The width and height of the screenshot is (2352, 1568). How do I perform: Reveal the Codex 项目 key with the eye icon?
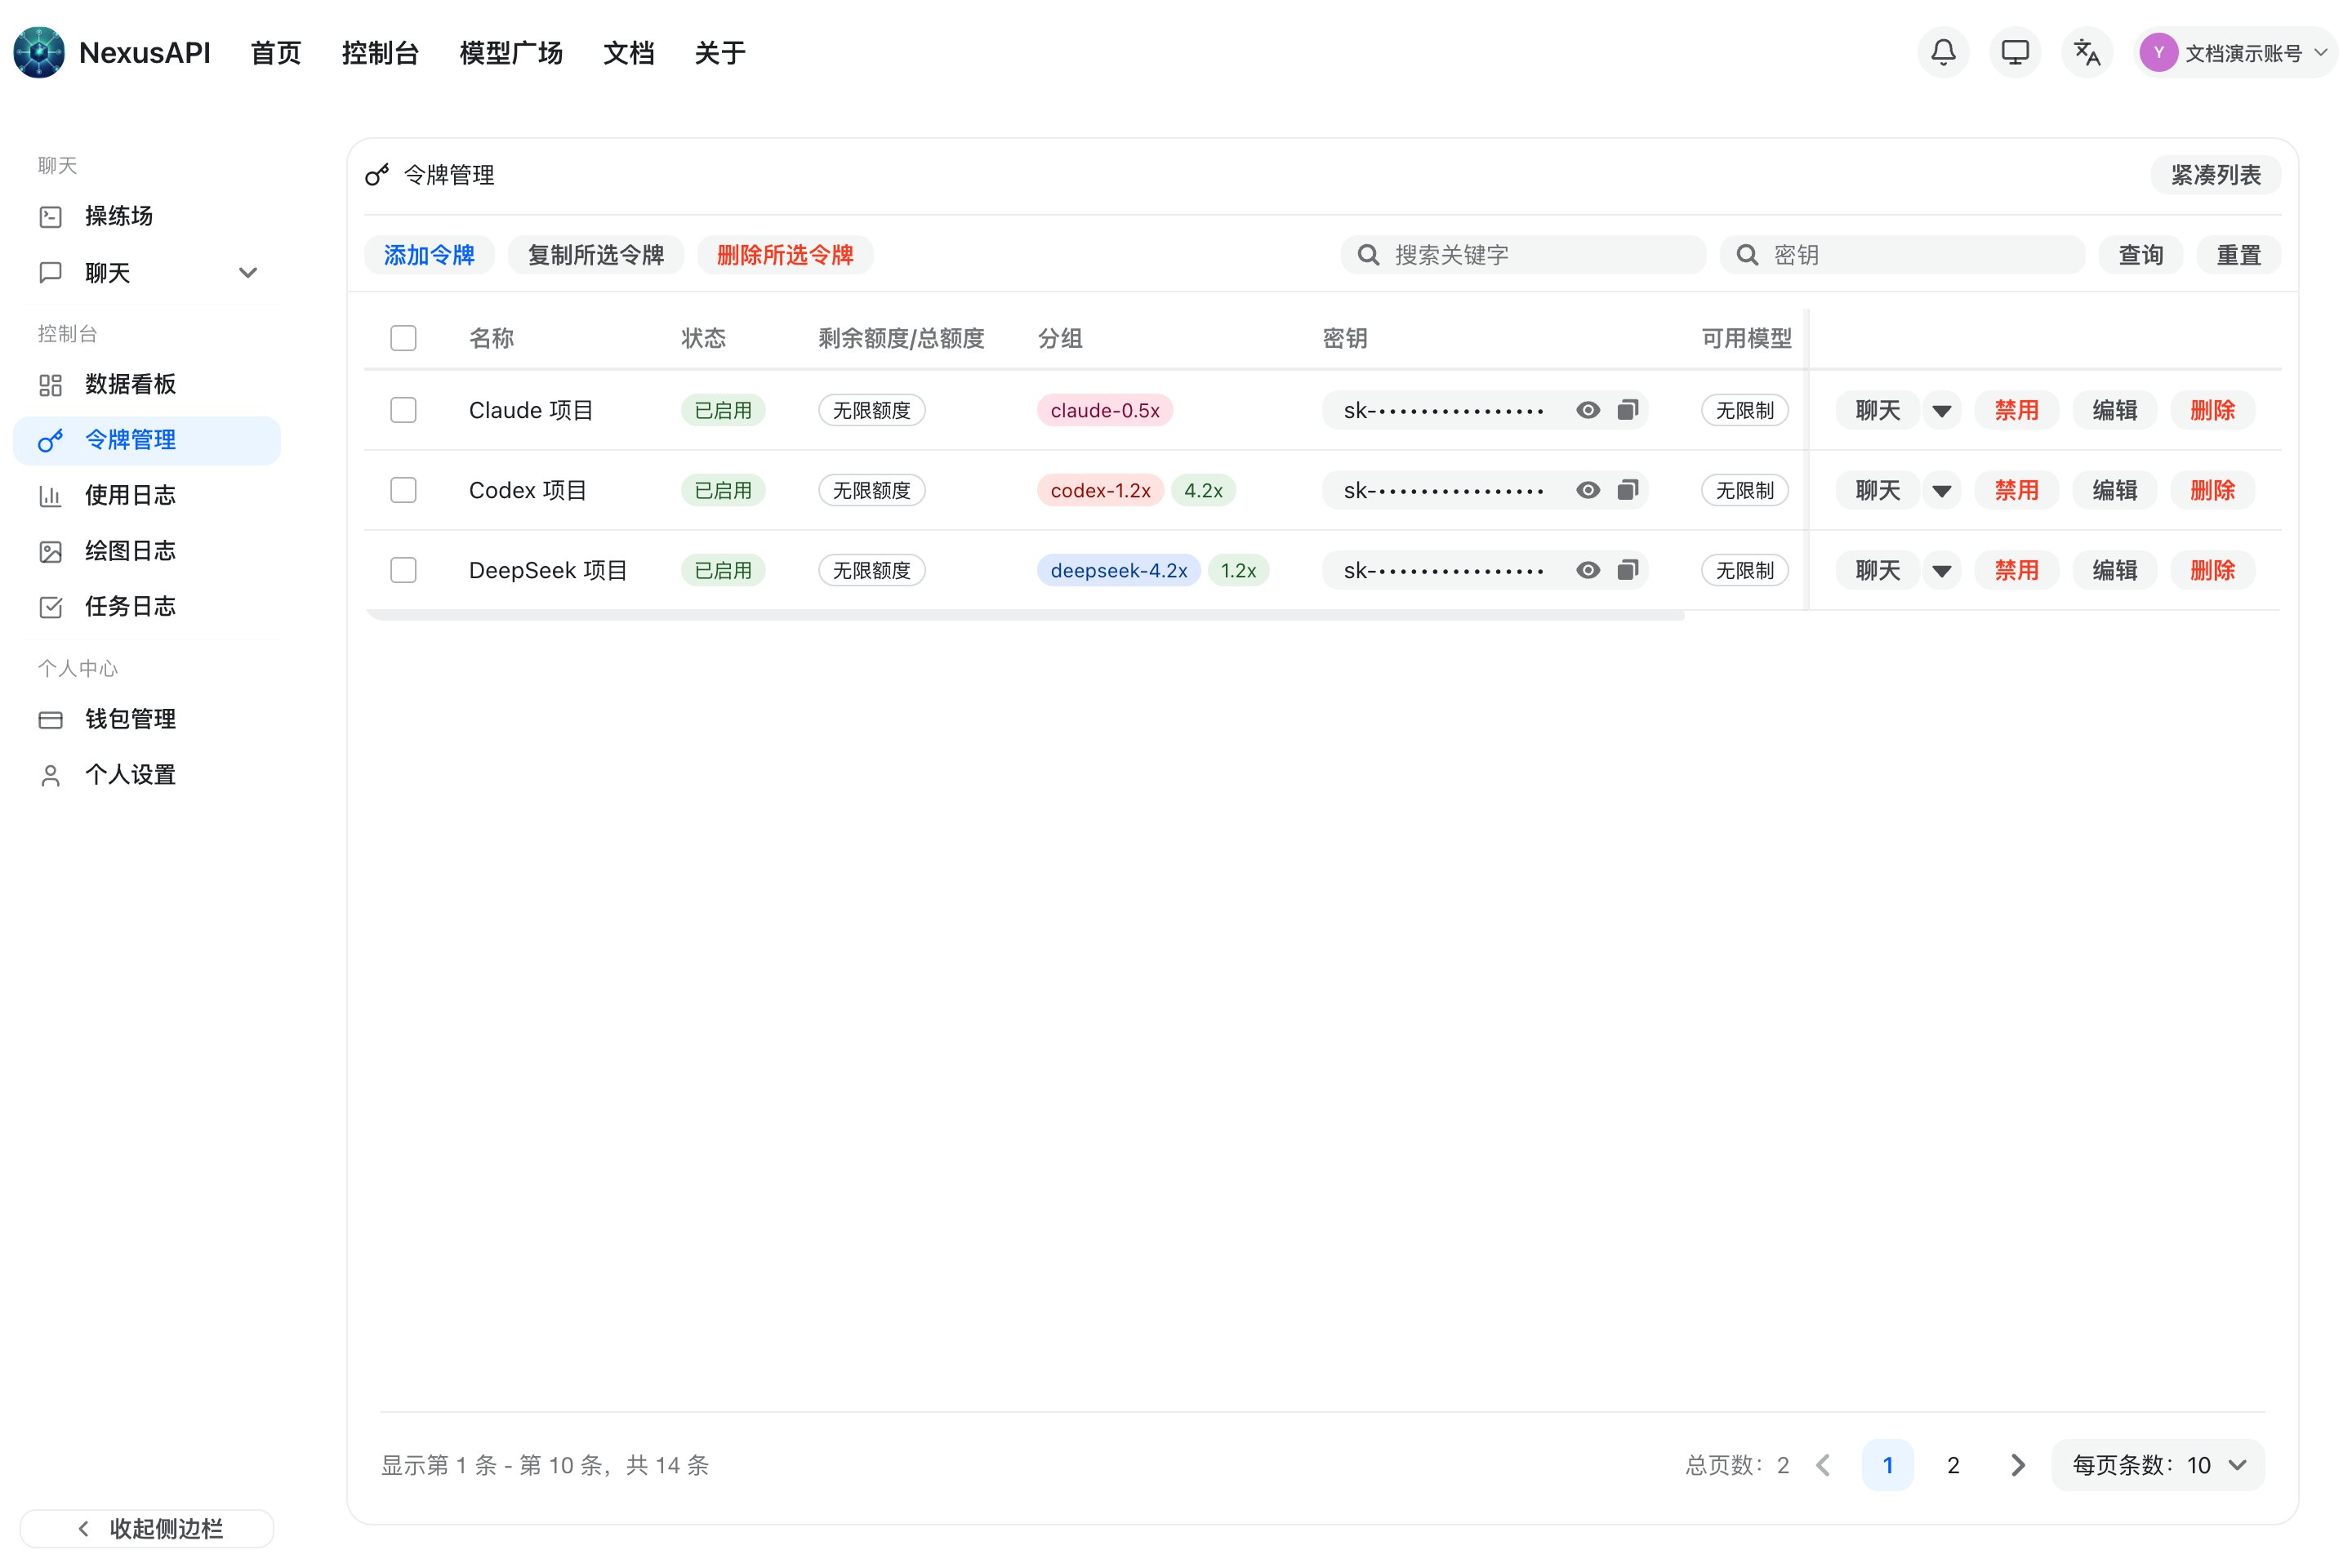pyautogui.click(x=1588, y=490)
